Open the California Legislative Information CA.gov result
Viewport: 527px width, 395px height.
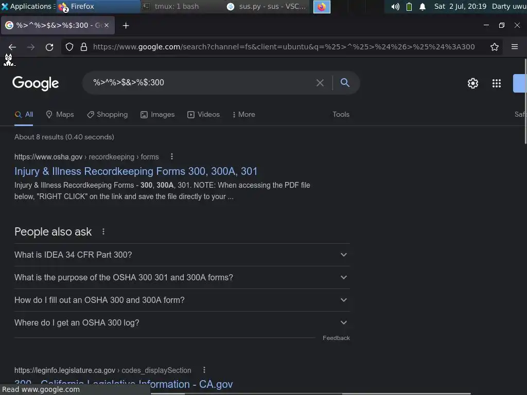tap(124, 384)
